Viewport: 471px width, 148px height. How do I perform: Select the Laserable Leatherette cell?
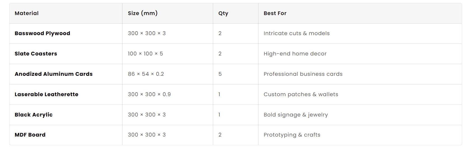(46, 94)
